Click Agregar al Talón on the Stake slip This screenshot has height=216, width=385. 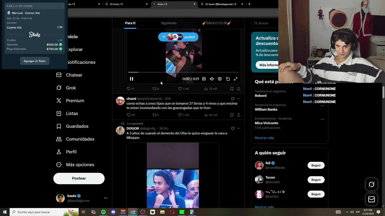pyautogui.click(x=35, y=61)
